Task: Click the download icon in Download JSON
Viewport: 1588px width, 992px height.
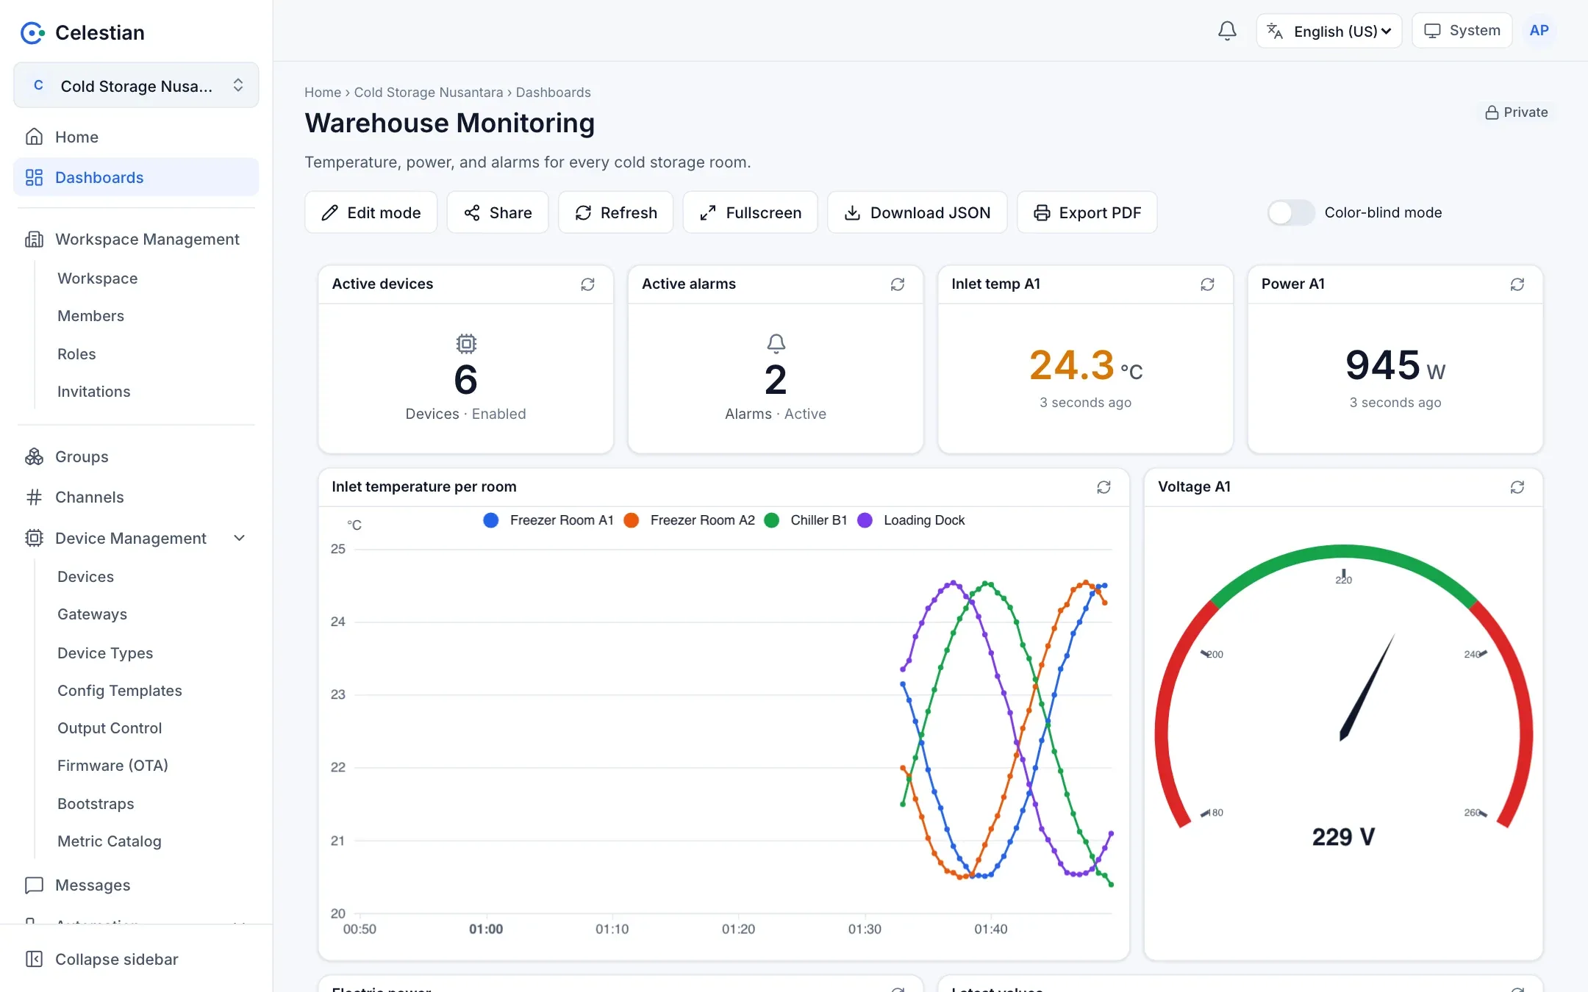Action: coord(852,212)
